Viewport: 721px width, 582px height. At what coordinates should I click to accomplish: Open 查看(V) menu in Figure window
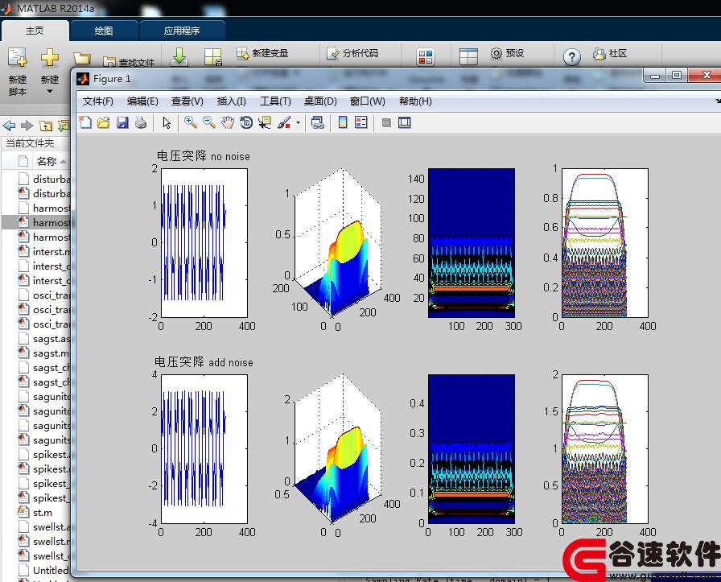187,101
